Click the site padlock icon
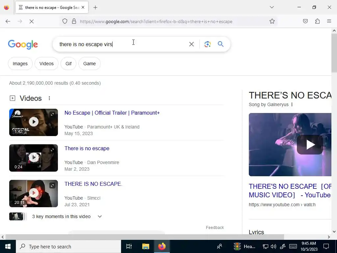 click(74, 21)
